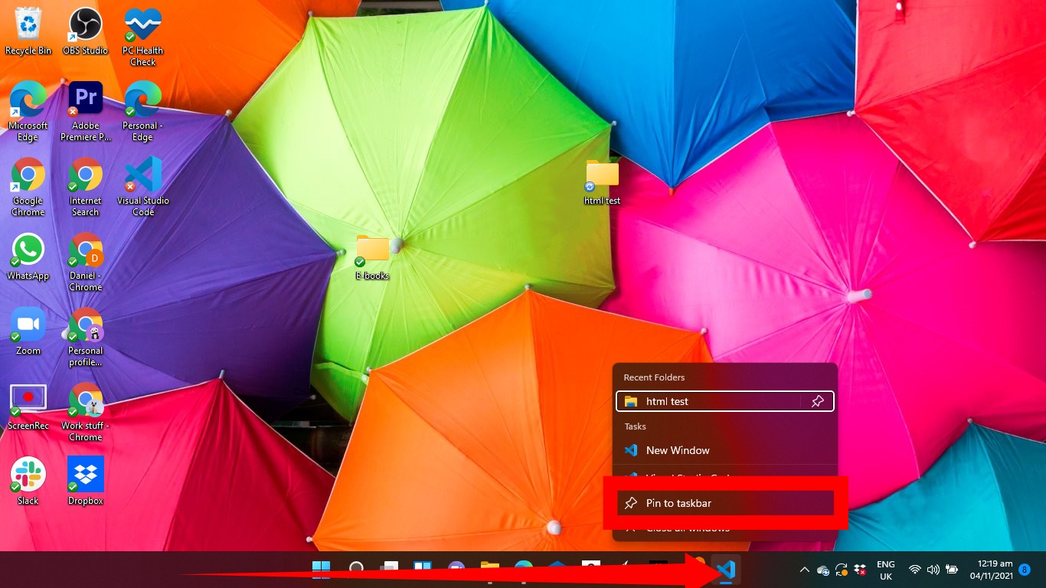Check the battery status tray icon

952,570
